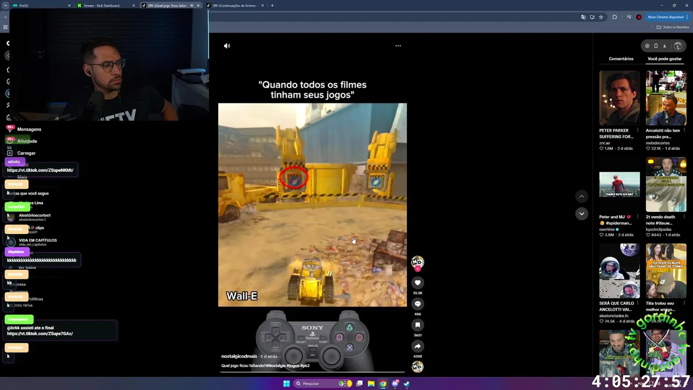Click the vt.tiktok.com/ZSupe7GAc chat link
The image size is (693, 390).
(40, 334)
